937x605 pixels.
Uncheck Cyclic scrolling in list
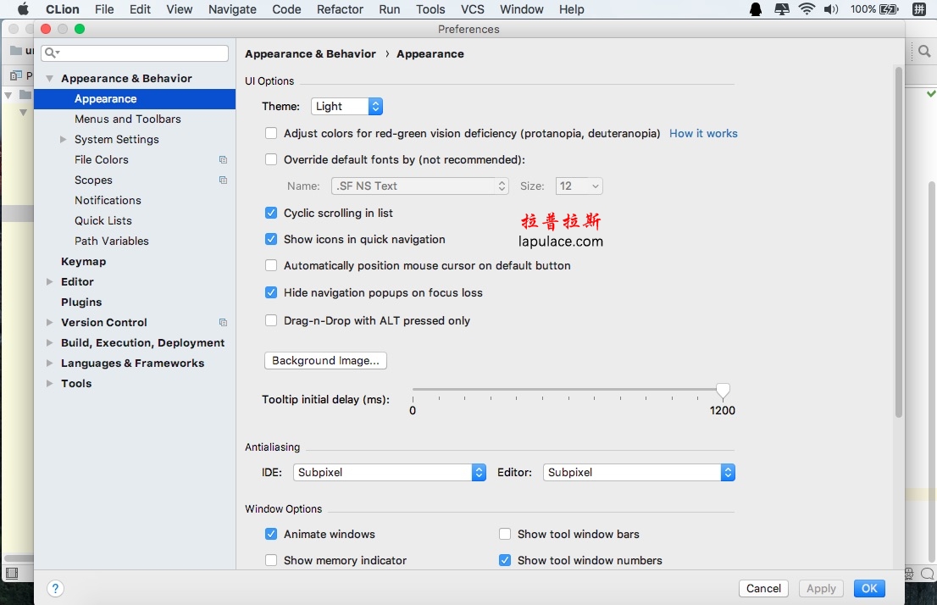pos(271,213)
